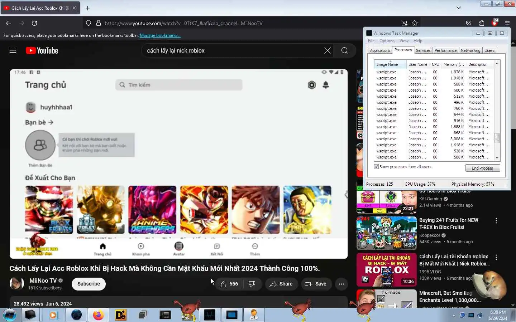Open a new Firefox tab
Screen dimensions: 516x322
click(87, 8)
